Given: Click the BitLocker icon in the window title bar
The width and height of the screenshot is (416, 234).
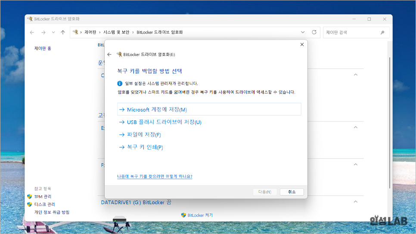Looking at the screenshot, I should pos(30,19).
